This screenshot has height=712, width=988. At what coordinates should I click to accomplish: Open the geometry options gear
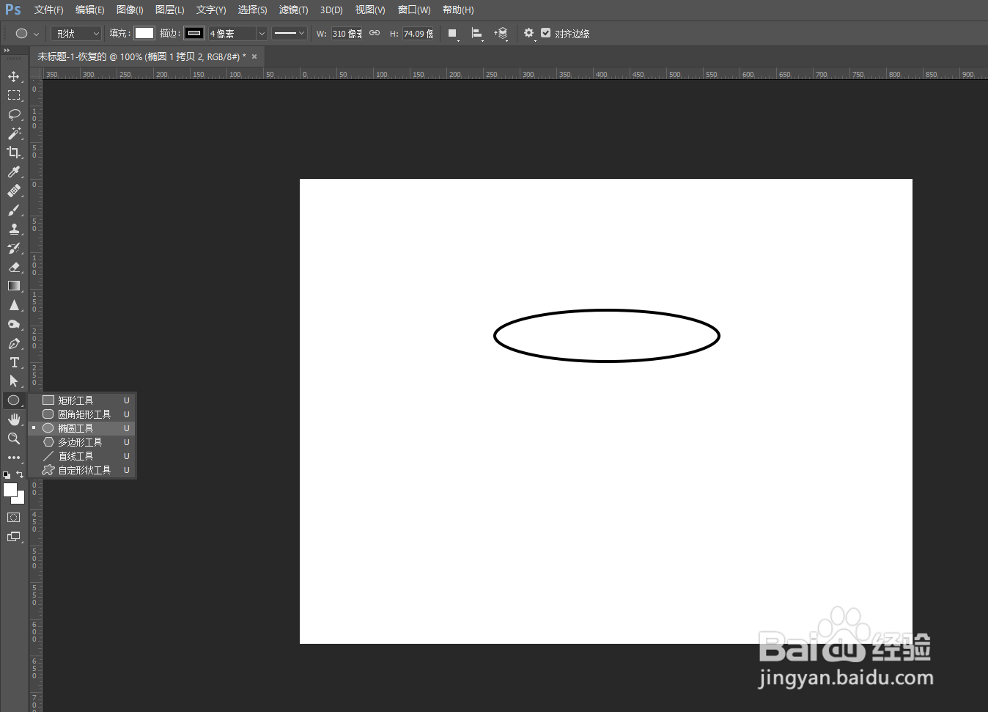(529, 34)
